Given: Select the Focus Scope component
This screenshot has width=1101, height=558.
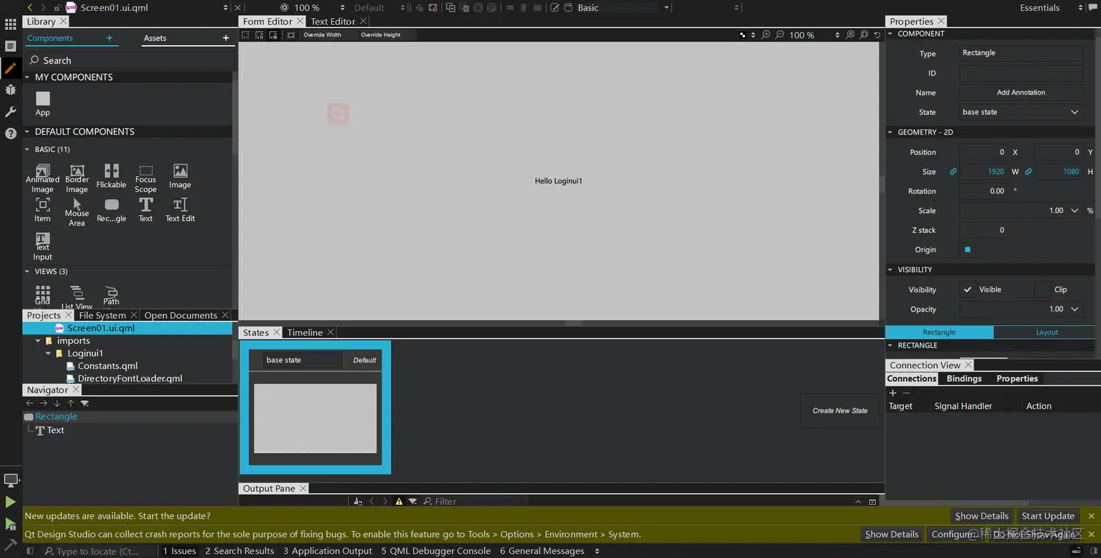Looking at the screenshot, I should point(146,178).
